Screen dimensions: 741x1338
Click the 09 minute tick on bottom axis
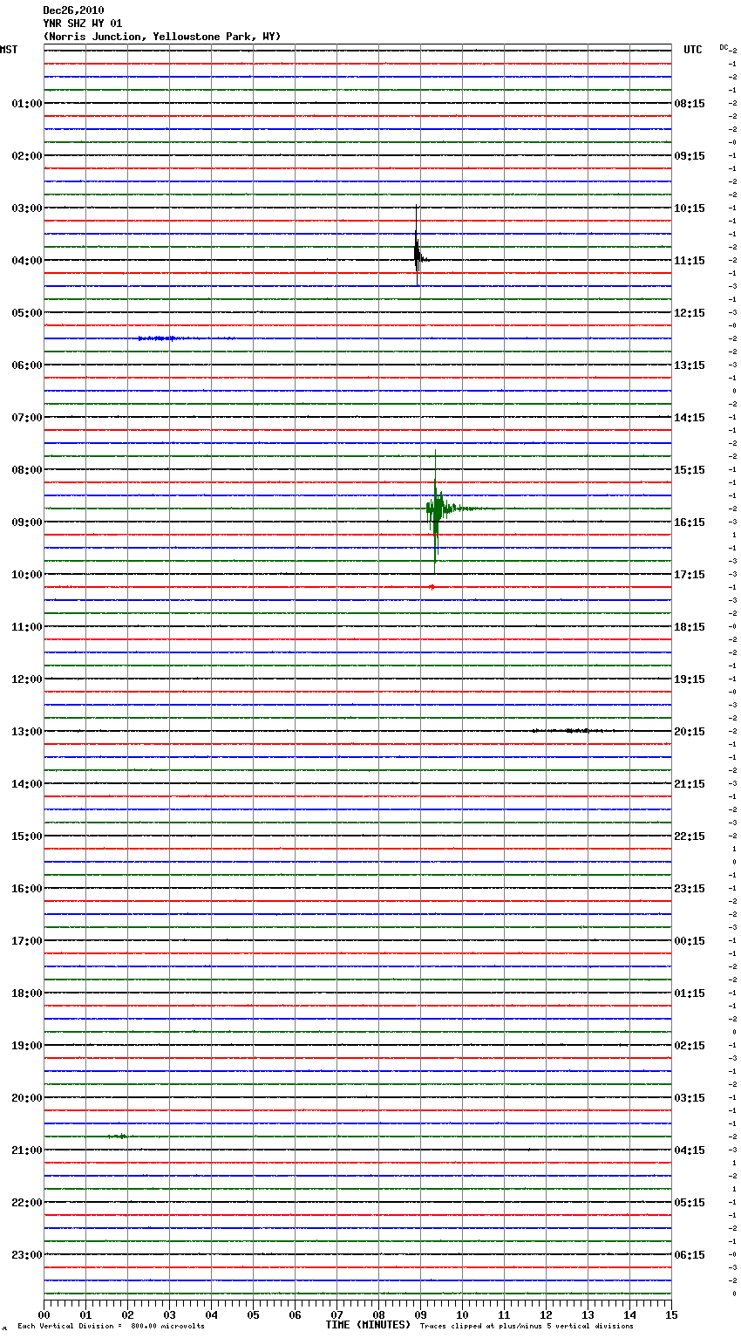(x=420, y=1314)
